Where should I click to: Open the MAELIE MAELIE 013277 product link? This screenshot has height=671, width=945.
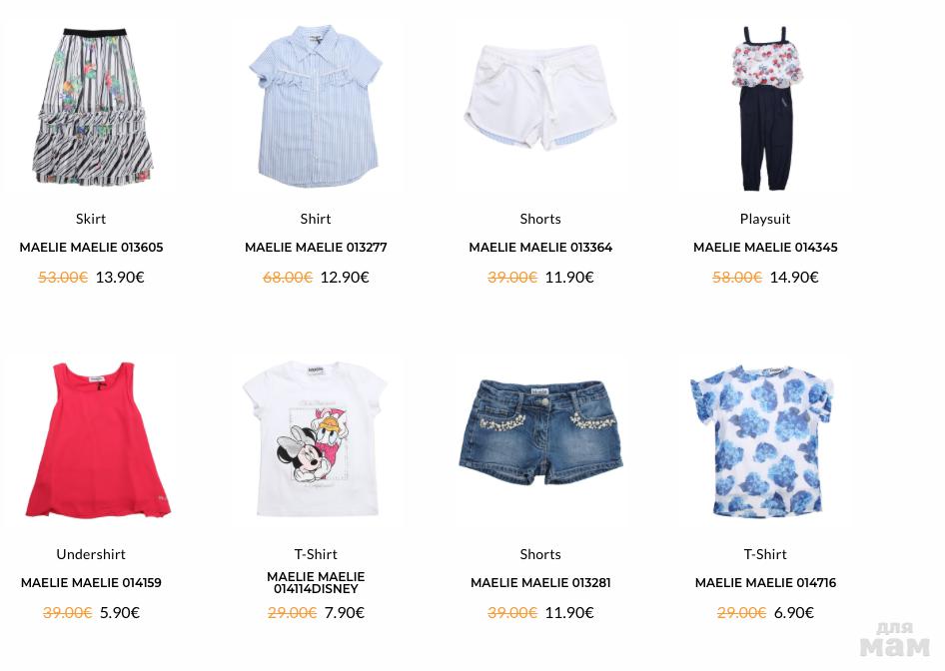tap(316, 247)
